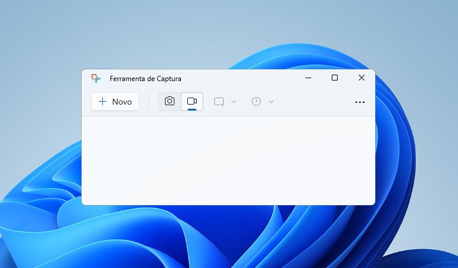Image resolution: width=458 pixels, height=268 pixels.
Task: Click the clock delay timer icon
Action: pos(256,102)
